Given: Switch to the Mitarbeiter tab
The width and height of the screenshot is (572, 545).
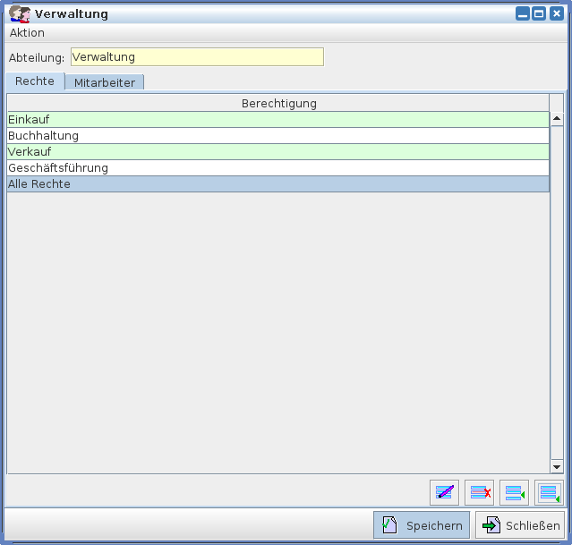Looking at the screenshot, I should [x=105, y=82].
